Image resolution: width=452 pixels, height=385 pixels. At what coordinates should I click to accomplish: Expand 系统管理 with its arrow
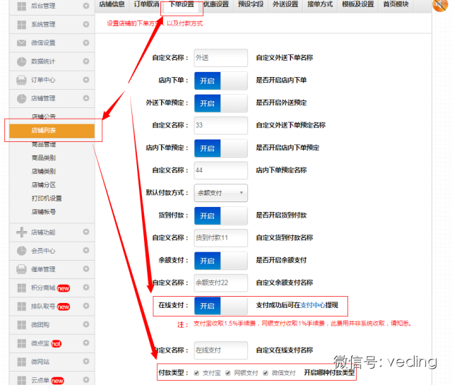[x=86, y=25]
